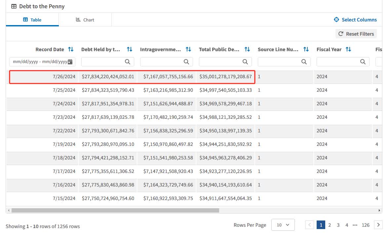Click search icon in Fiscal Year filter
This screenshot has height=236, width=392.
(x=363, y=62)
